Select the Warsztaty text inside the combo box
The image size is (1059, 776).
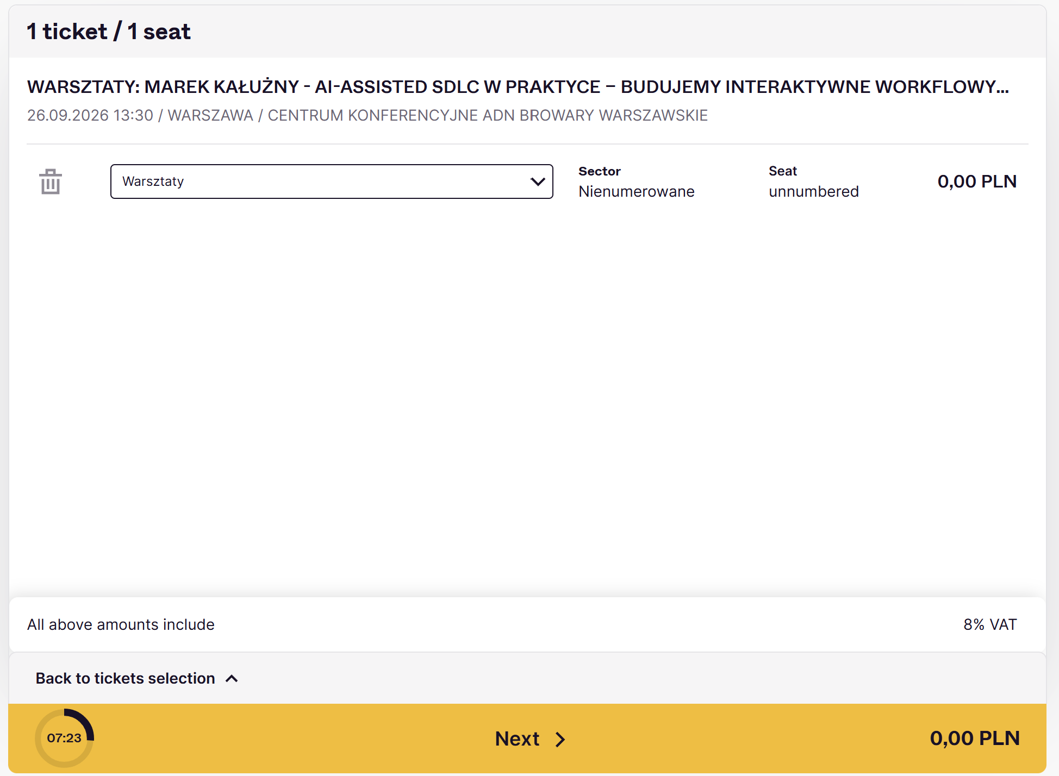153,182
